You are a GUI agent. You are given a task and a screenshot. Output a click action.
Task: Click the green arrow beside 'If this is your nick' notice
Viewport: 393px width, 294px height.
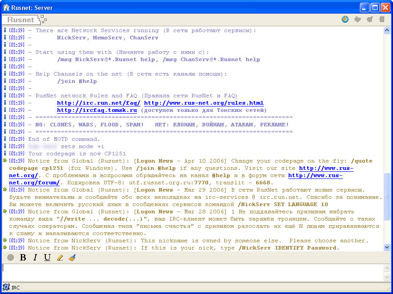tap(5, 248)
